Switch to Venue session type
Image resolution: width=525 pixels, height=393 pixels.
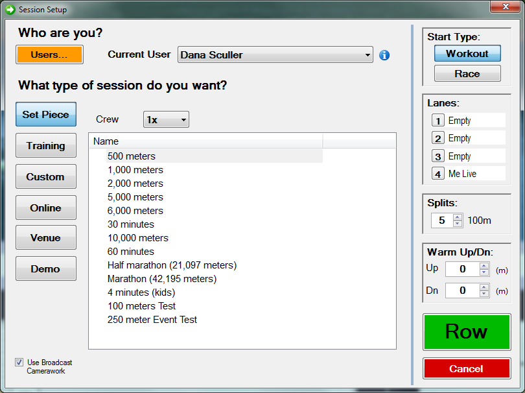click(45, 238)
